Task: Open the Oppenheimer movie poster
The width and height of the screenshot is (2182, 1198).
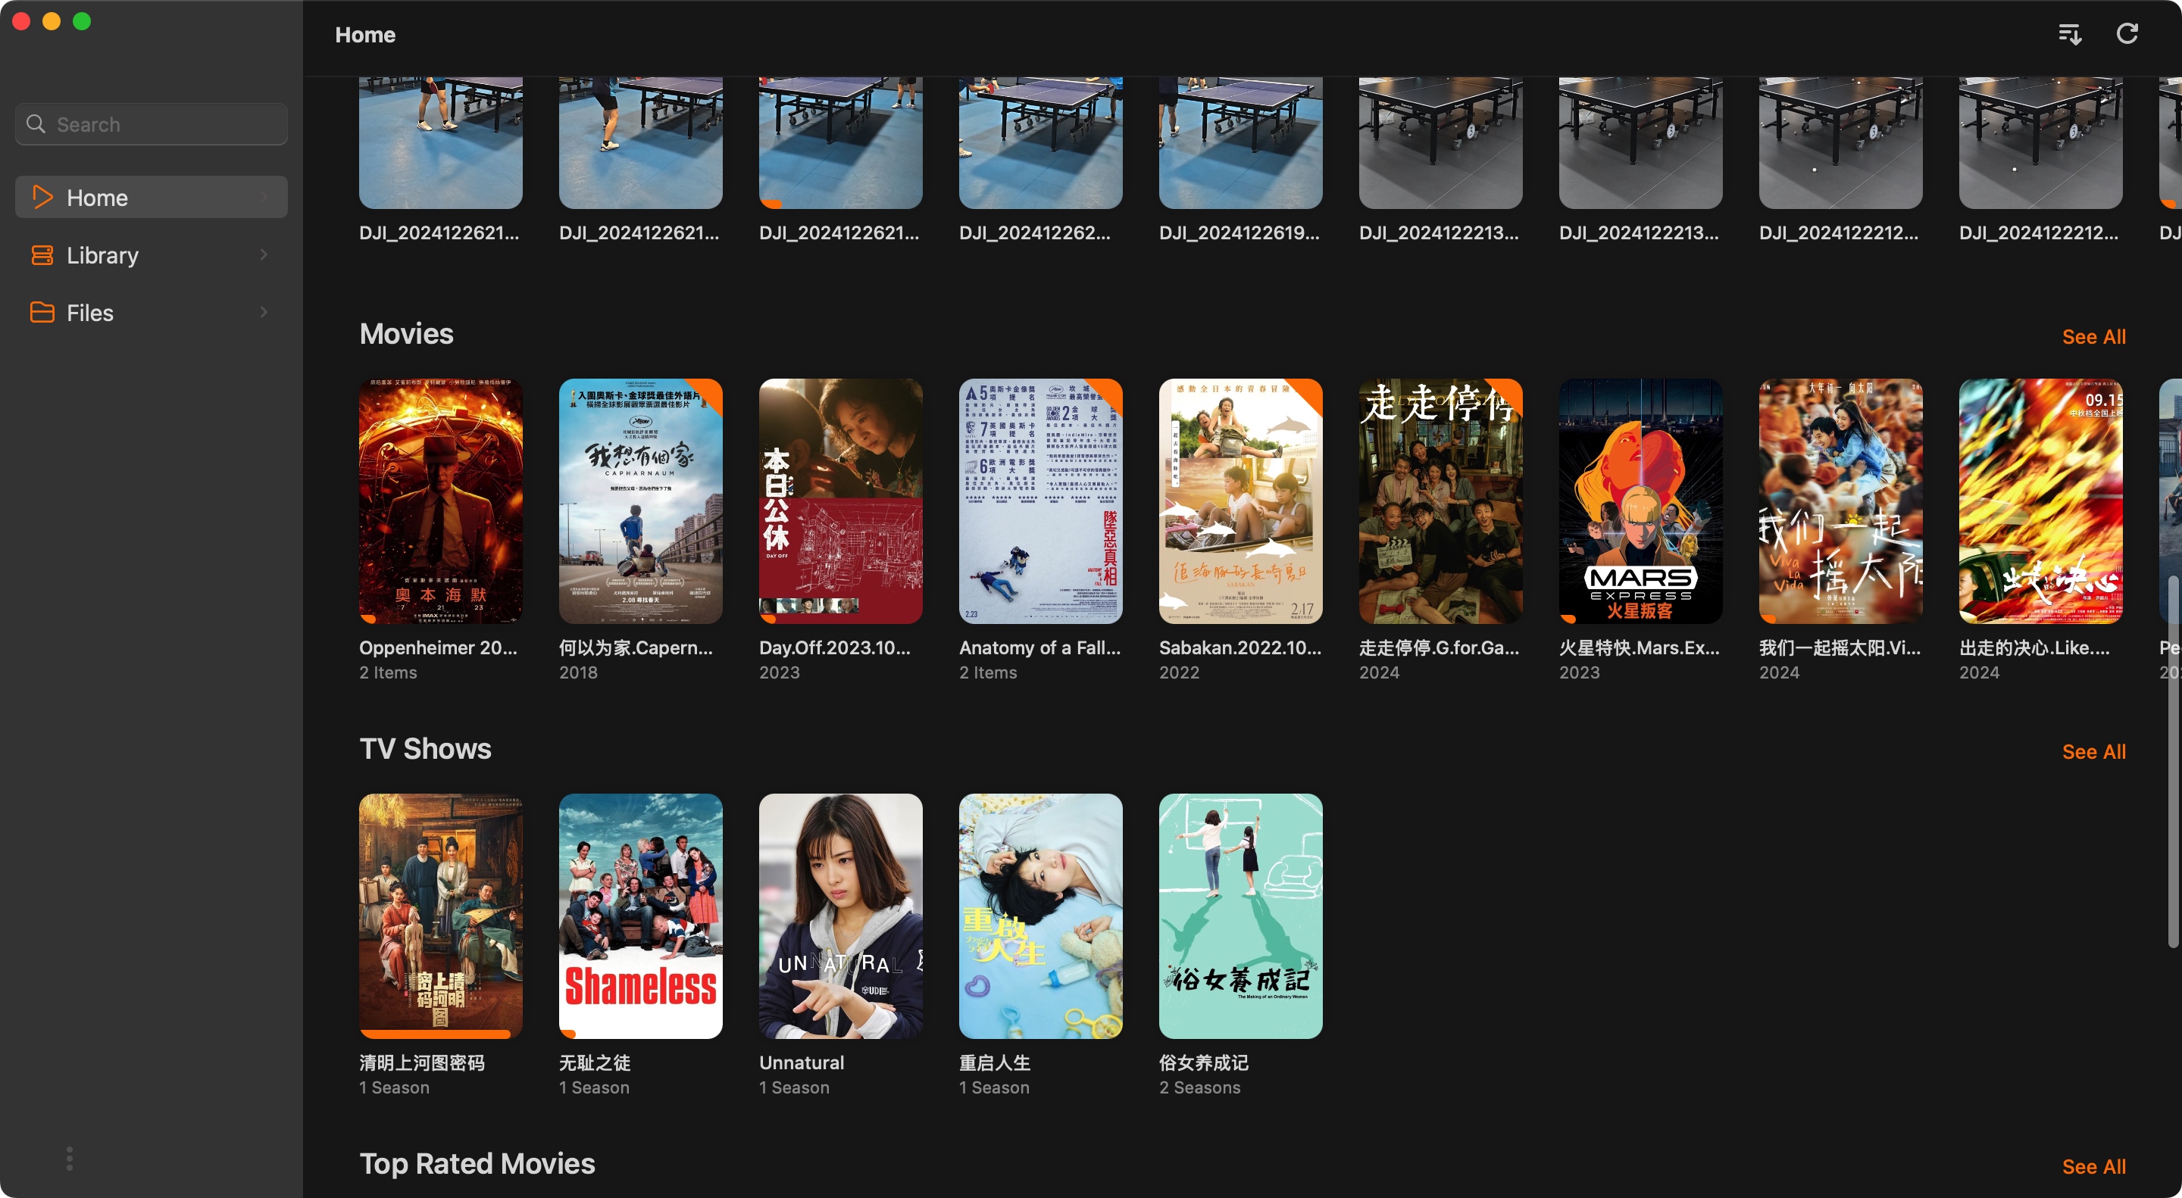Action: 440,501
